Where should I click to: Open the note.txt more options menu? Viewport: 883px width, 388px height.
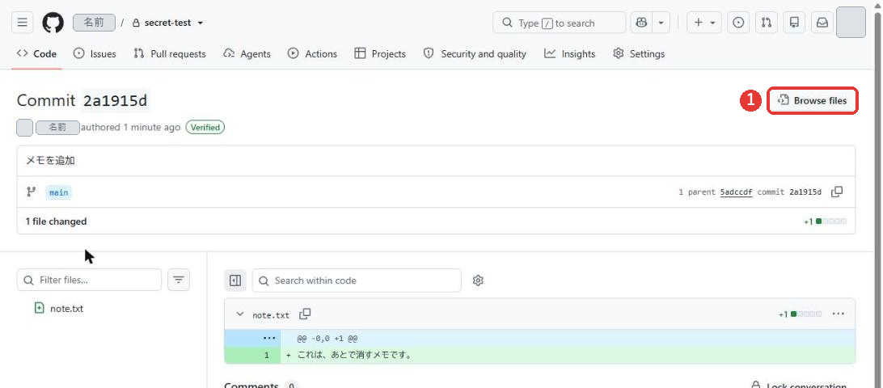click(x=838, y=314)
